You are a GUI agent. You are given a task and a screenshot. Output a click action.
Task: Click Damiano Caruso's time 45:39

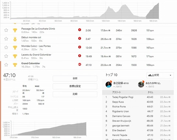point(150,116)
